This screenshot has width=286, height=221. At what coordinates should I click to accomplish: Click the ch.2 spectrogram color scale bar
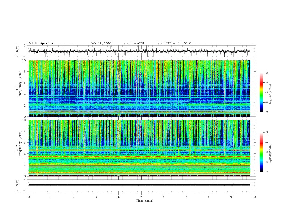[261, 152]
